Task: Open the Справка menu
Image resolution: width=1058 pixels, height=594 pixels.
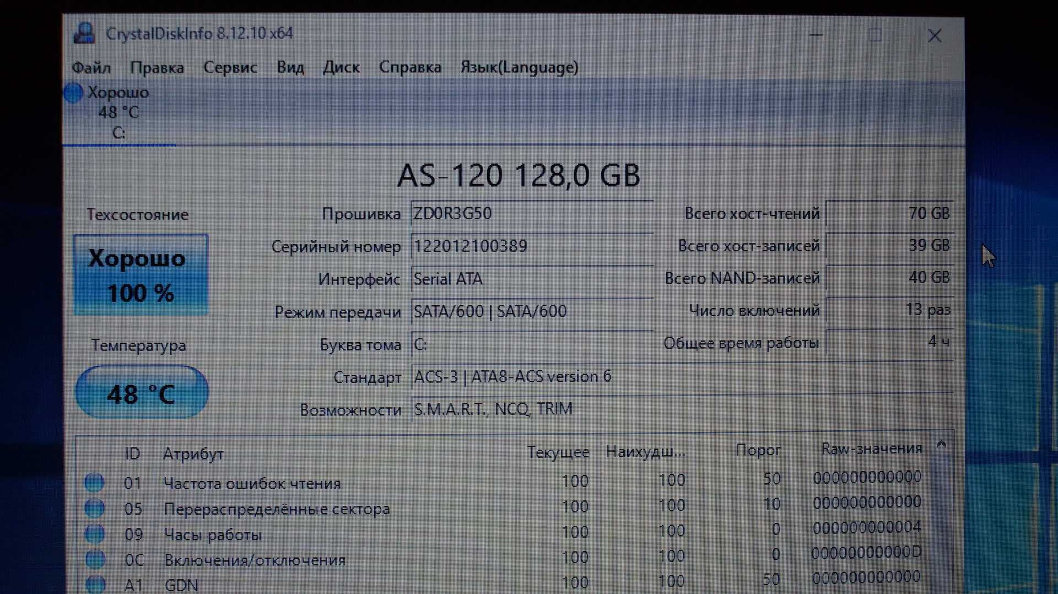Action: coord(410,67)
